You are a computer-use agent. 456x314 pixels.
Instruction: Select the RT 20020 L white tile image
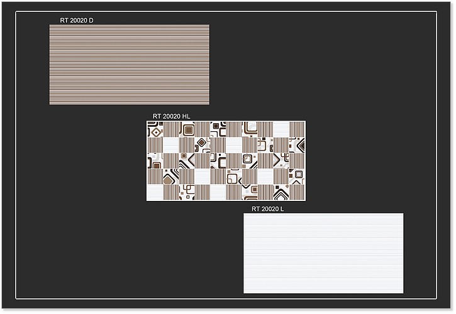click(323, 253)
